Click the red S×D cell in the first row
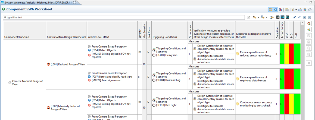The height and width of the screenshot is (120, 315). [x=292, y=54]
